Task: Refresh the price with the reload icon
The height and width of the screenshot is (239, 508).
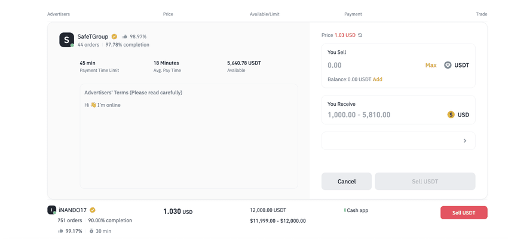Action: click(x=360, y=35)
